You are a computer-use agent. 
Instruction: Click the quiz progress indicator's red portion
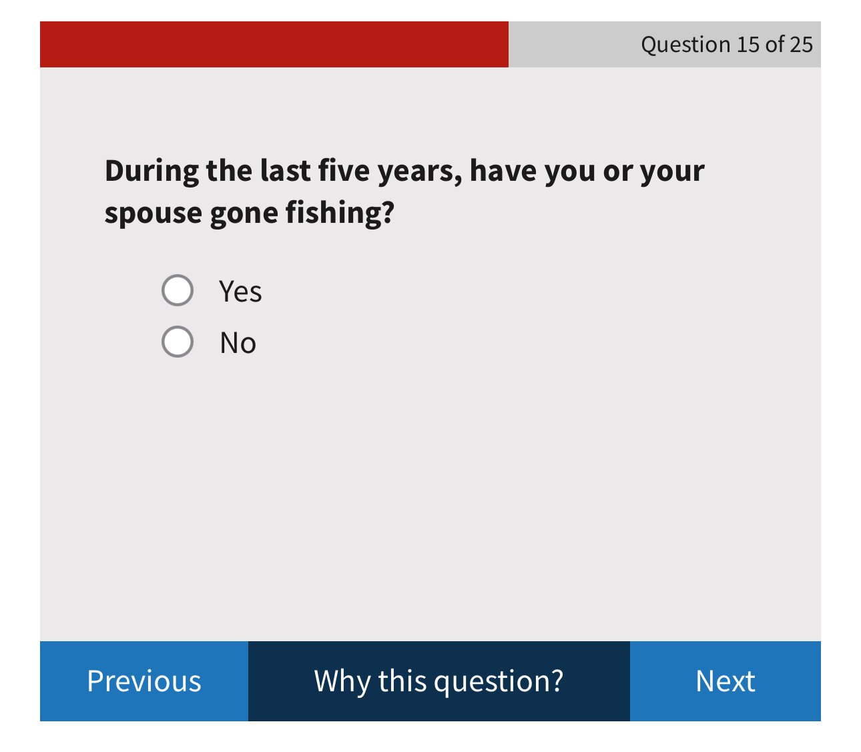[x=274, y=44]
